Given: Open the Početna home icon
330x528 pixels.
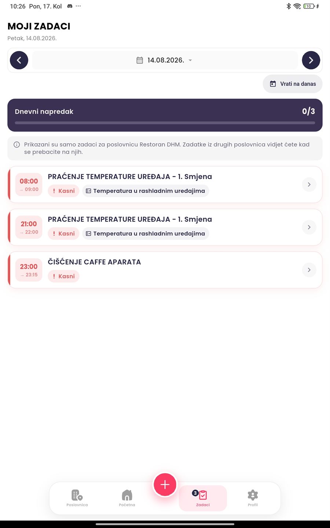Looking at the screenshot, I should click(127, 495).
